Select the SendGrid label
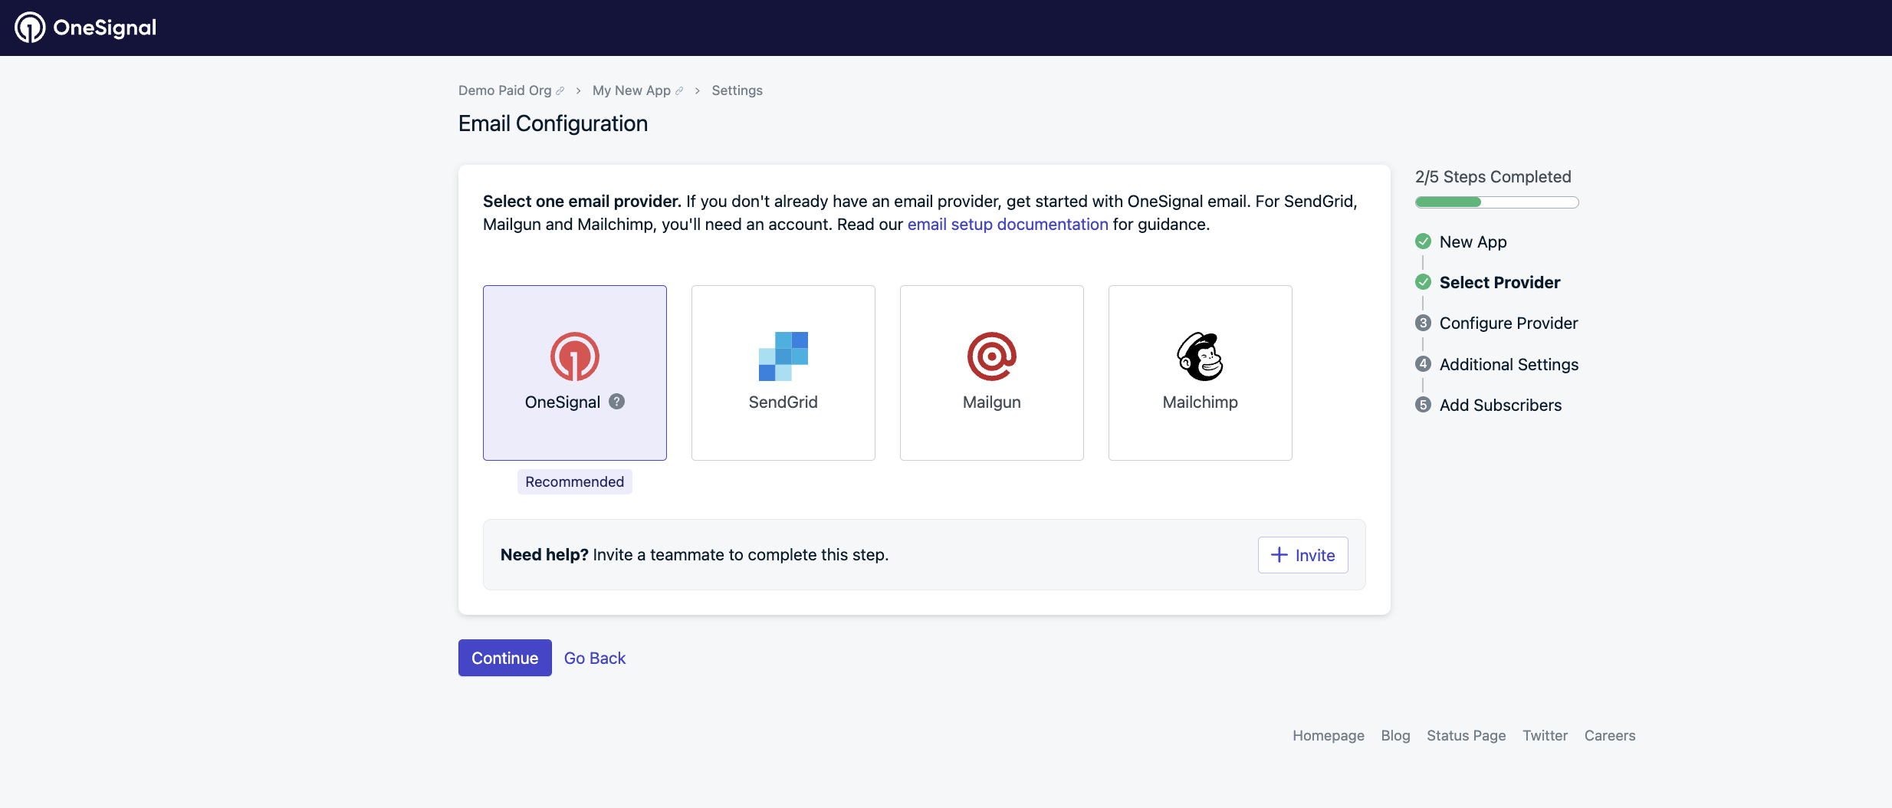 (x=783, y=402)
